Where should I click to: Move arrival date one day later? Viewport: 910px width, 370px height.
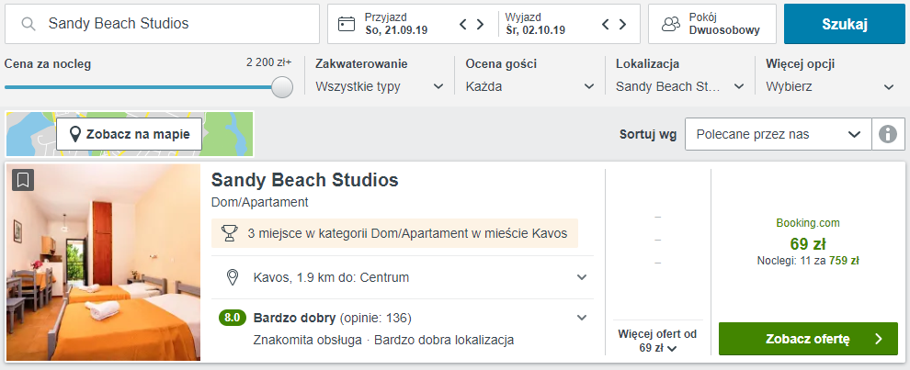pyautogui.click(x=480, y=25)
